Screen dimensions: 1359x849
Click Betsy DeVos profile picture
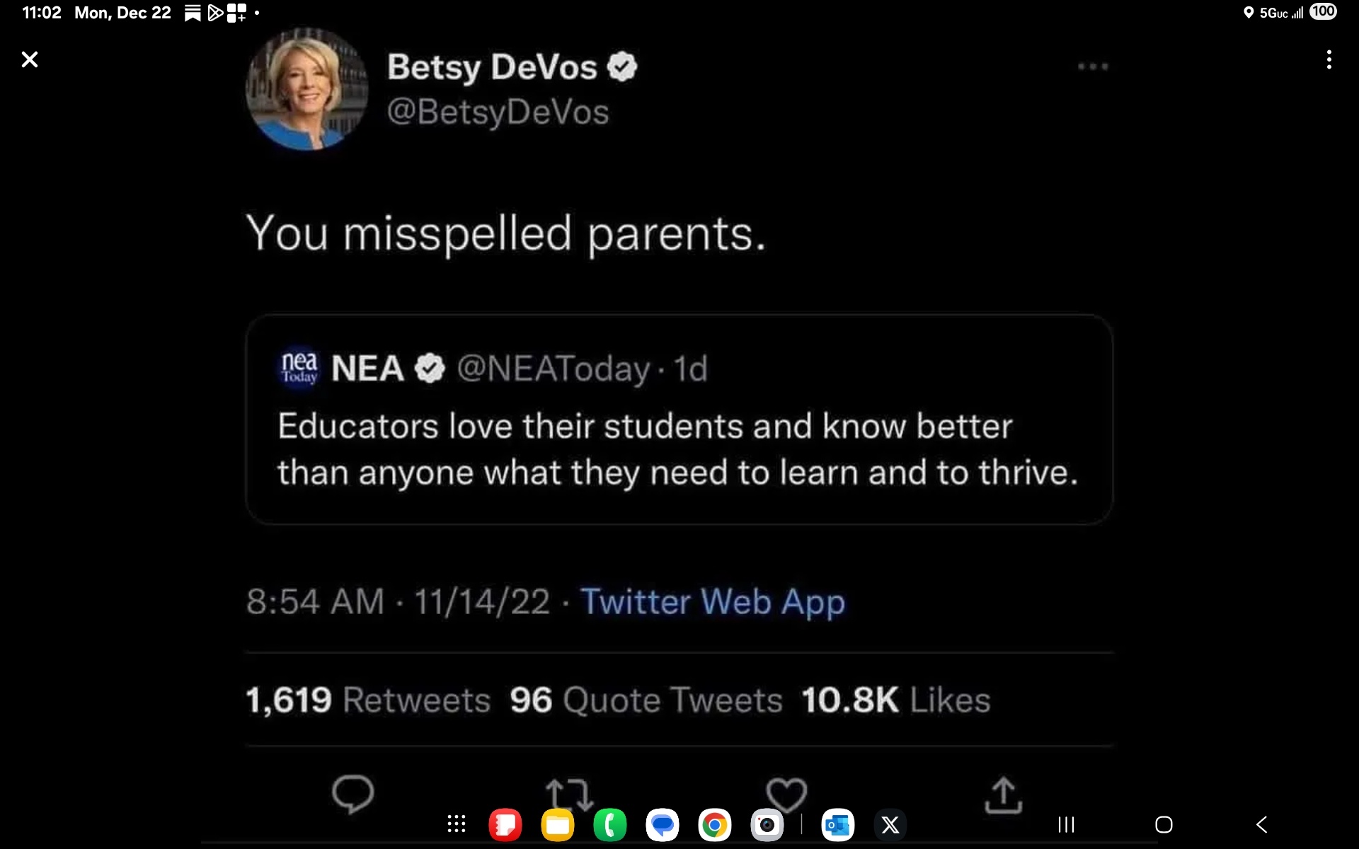tap(306, 89)
